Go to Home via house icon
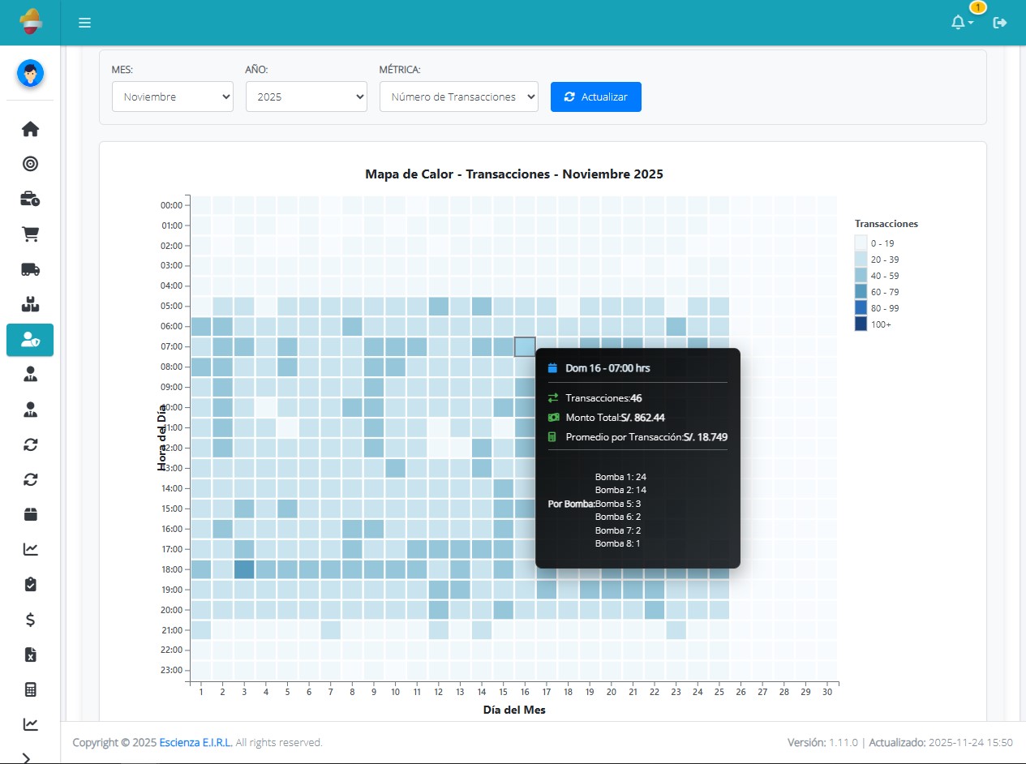The height and width of the screenshot is (764, 1026). click(x=30, y=129)
